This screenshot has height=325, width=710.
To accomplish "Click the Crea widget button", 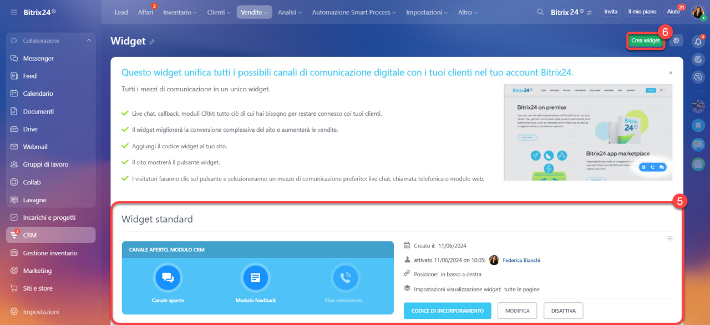I will coord(645,40).
